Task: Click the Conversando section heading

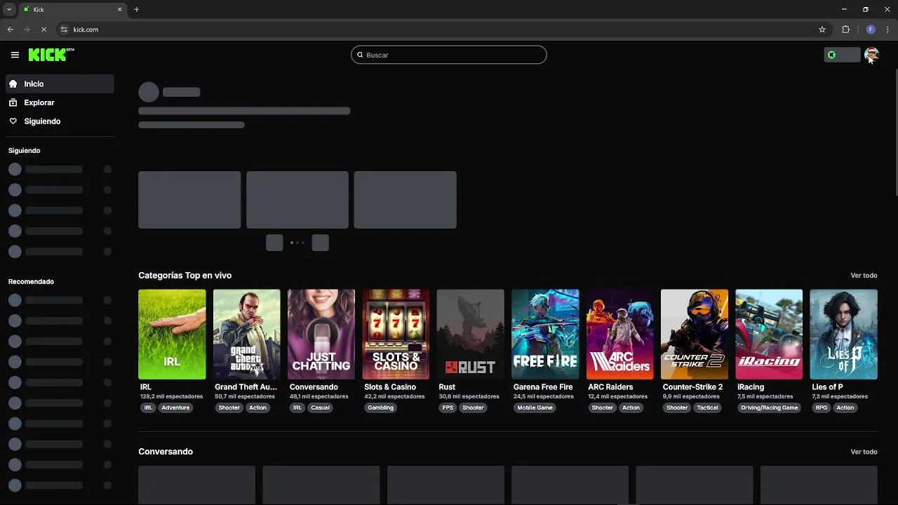Action: [x=166, y=452]
